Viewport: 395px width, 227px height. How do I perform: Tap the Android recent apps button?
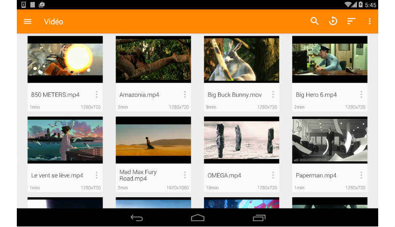click(259, 218)
